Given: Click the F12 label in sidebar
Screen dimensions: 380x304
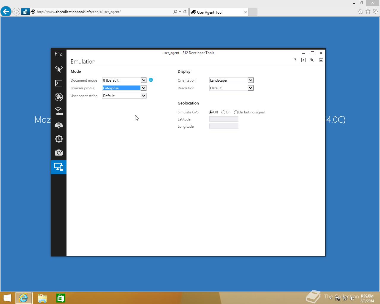Looking at the screenshot, I should click(x=58, y=54).
